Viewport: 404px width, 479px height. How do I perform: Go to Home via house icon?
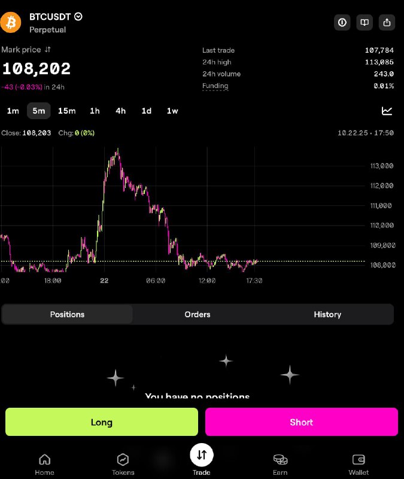click(44, 459)
